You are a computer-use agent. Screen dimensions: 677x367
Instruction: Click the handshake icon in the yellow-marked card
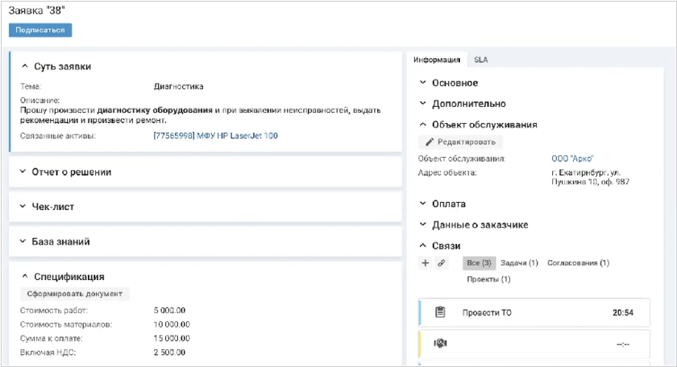tap(440, 343)
